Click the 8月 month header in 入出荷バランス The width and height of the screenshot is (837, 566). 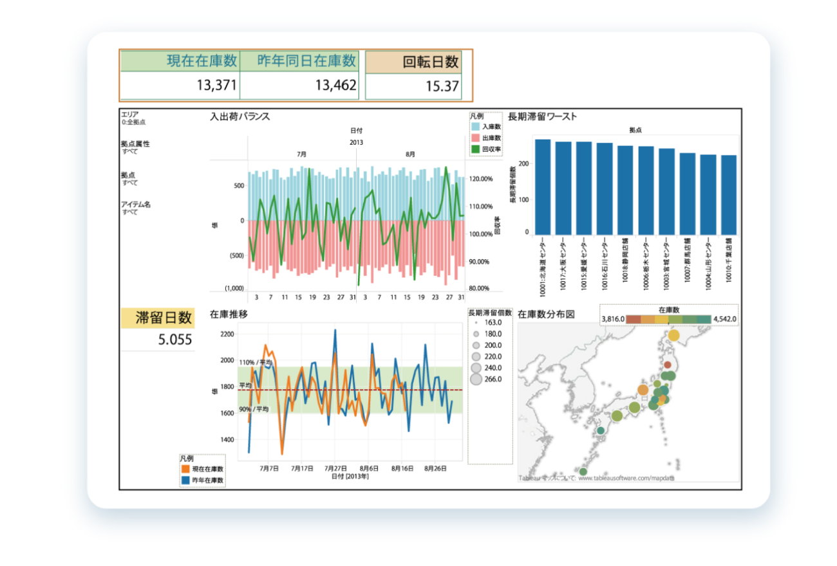pyautogui.click(x=411, y=155)
